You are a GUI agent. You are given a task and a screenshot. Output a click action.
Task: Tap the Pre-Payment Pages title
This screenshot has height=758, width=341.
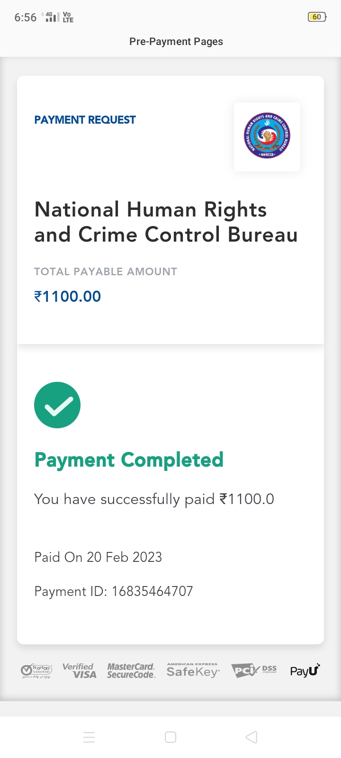point(176,42)
